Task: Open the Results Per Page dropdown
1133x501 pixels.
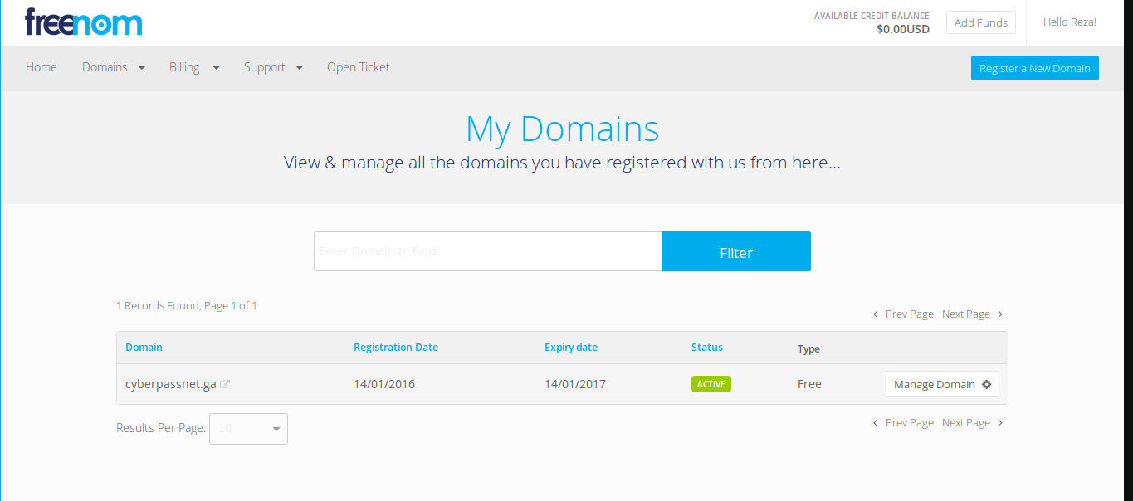Action: pyautogui.click(x=248, y=429)
